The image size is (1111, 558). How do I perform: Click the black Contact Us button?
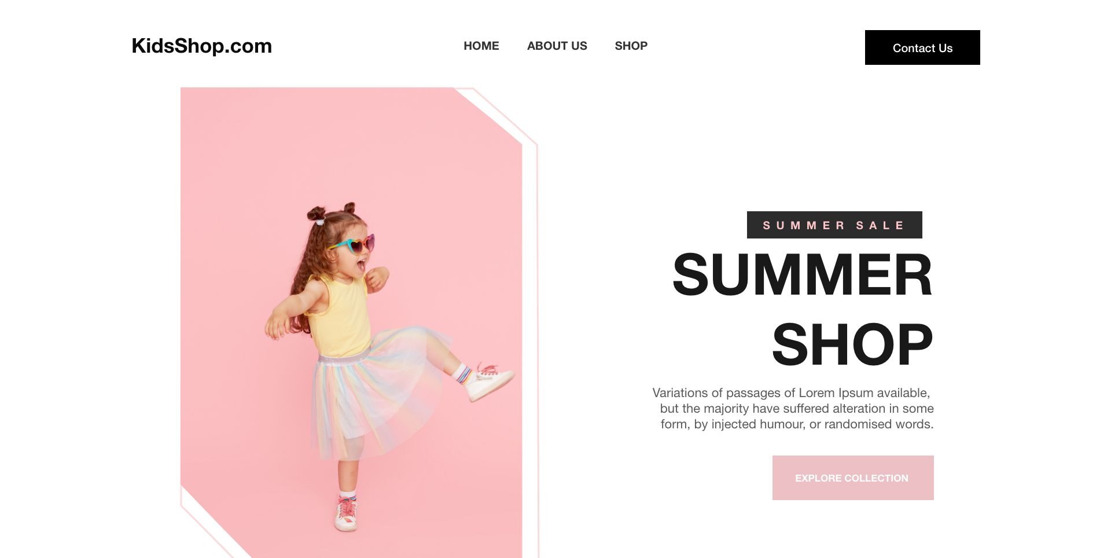(922, 47)
